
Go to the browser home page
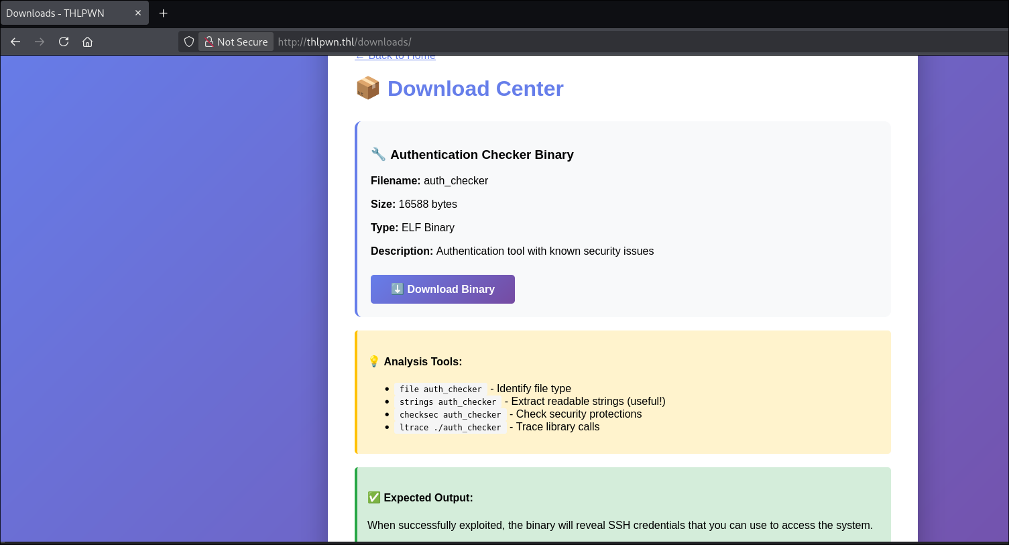point(87,42)
